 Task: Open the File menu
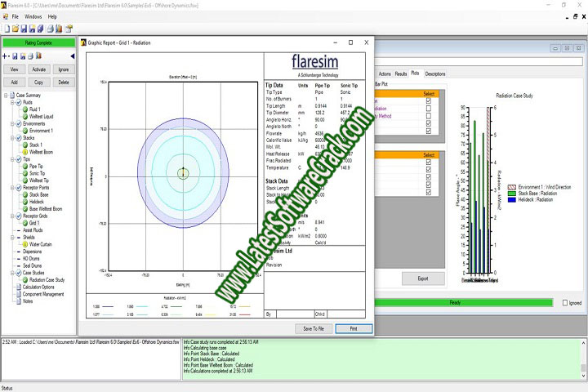[x=15, y=17]
